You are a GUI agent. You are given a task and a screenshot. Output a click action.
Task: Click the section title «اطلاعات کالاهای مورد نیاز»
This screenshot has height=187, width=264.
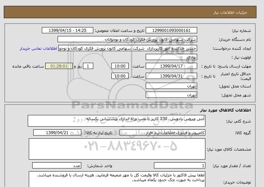226,110
